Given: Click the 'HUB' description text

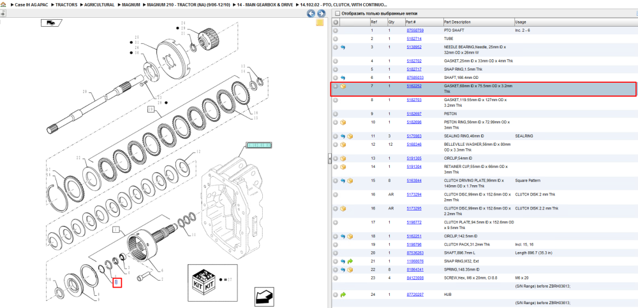Looking at the screenshot, I should tap(448, 295).
